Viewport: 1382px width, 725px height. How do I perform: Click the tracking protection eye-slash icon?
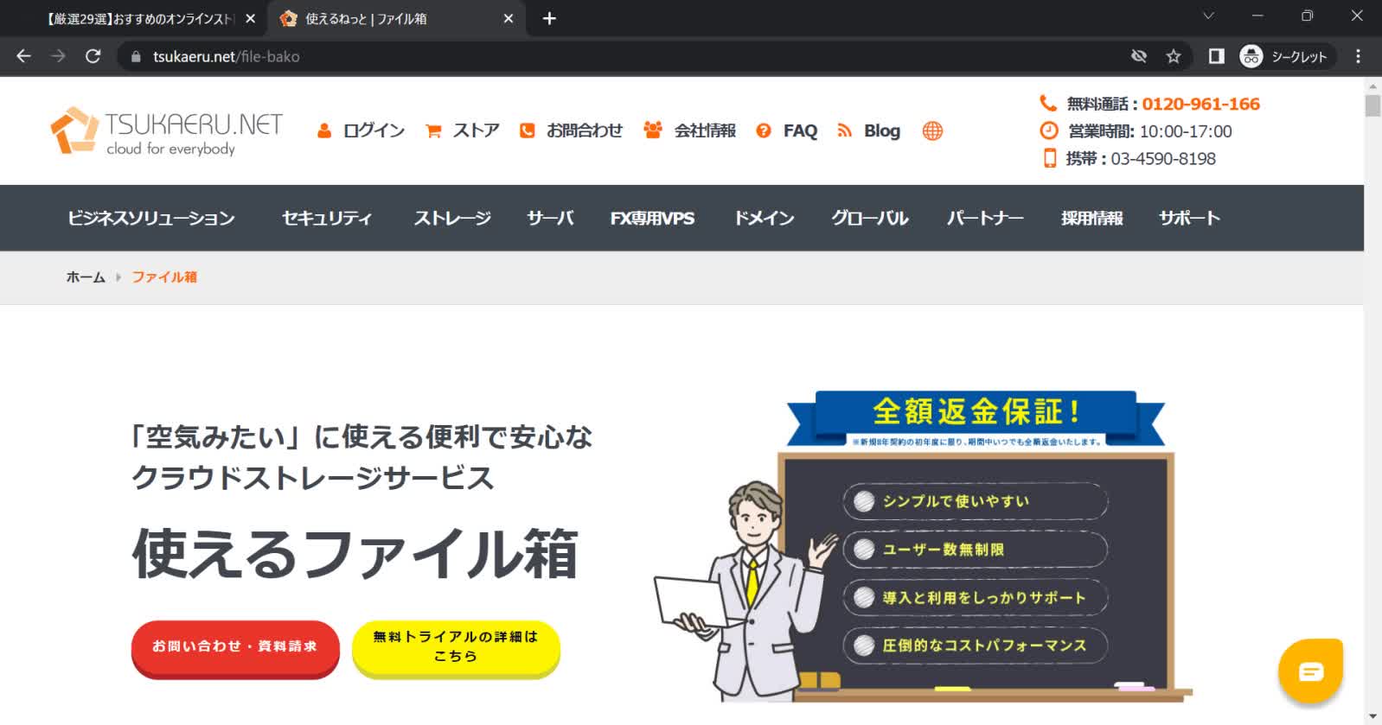(x=1139, y=56)
